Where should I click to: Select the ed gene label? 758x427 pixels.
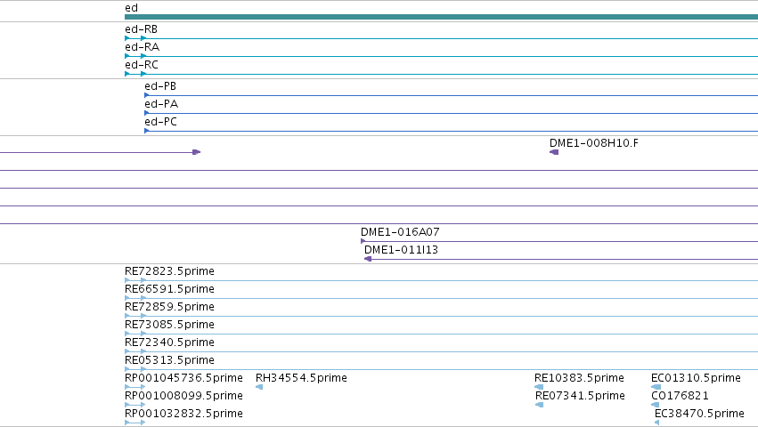point(131,8)
